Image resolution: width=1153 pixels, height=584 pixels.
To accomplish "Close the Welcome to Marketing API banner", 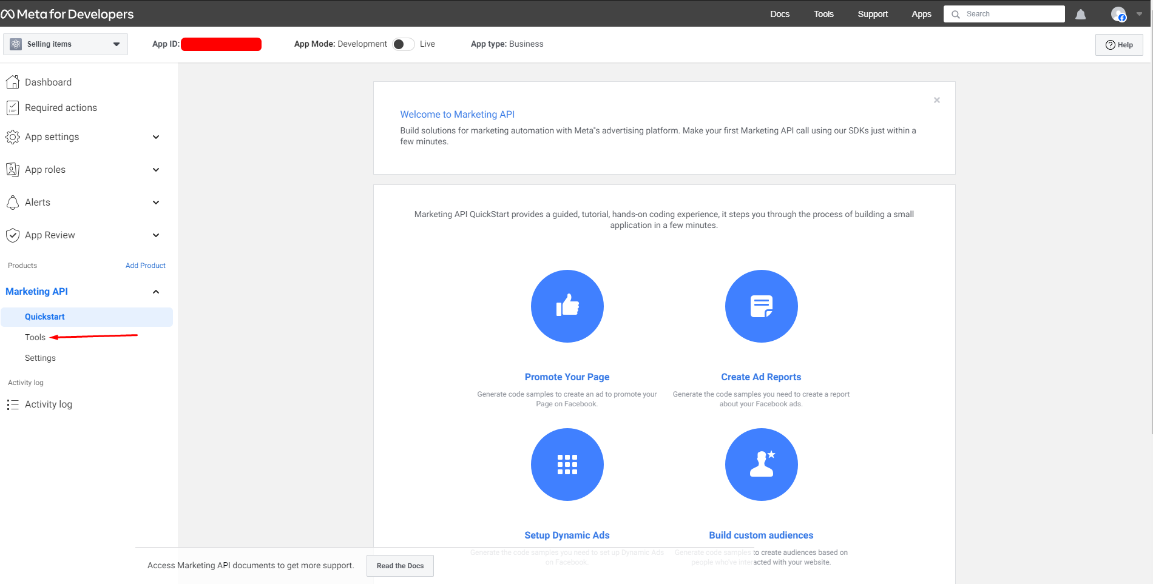I will coord(937,100).
